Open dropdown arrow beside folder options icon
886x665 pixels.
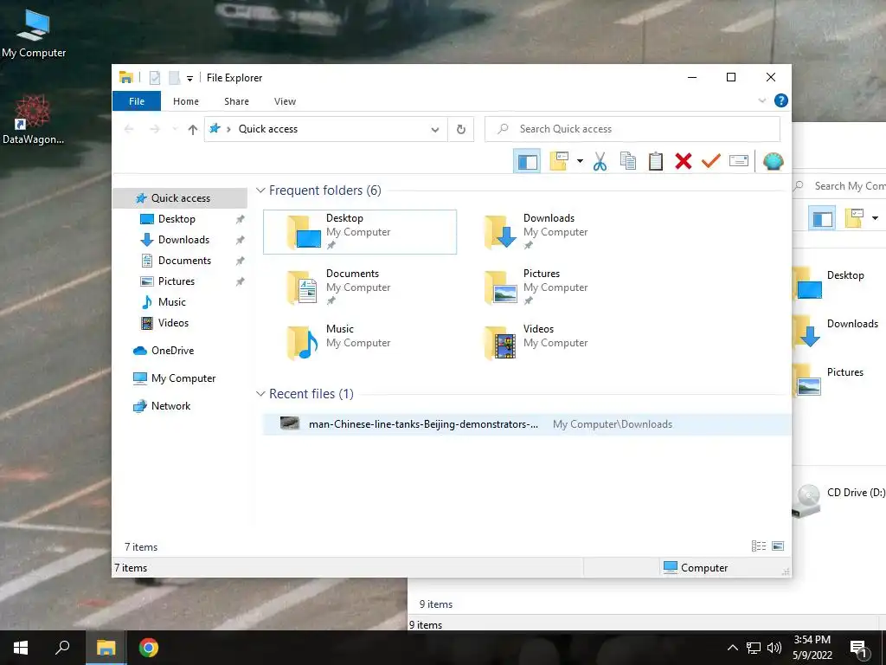point(580,161)
